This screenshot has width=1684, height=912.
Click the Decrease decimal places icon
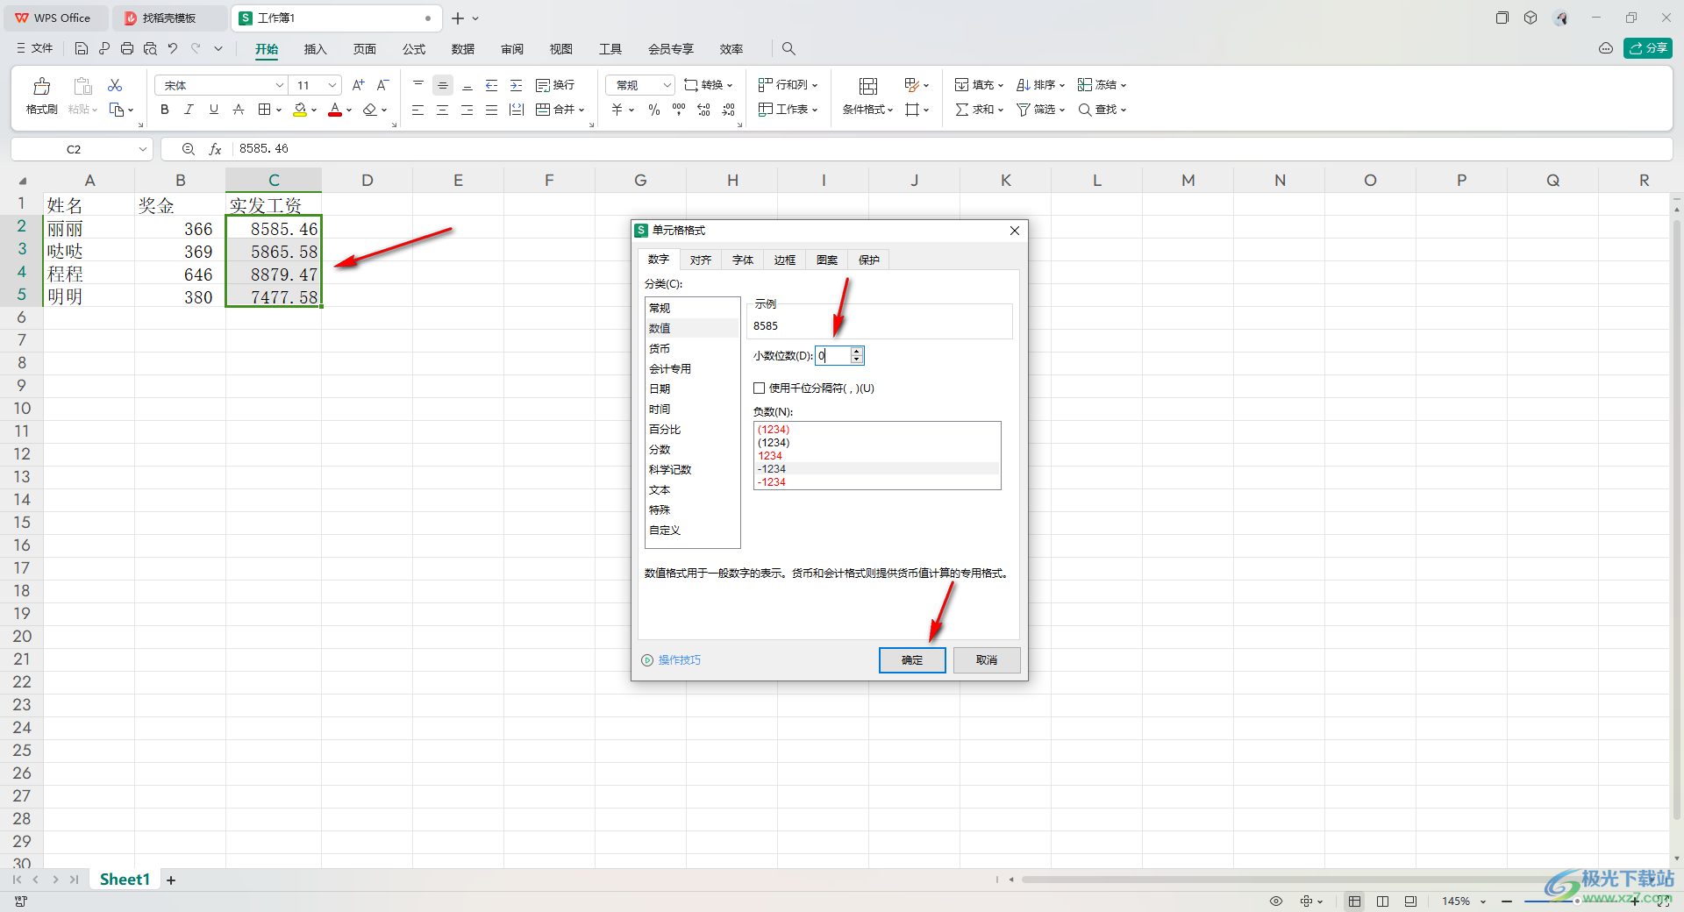point(729,110)
